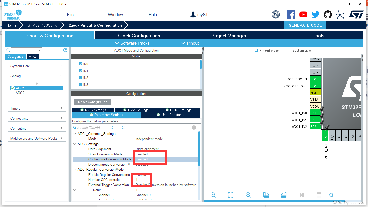This screenshot has width=368, height=207.
Task: Go to previous parameter search result
Action: pyautogui.click(x=111, y=128)
